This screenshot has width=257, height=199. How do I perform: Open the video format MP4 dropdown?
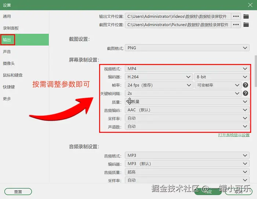(187, 69)
